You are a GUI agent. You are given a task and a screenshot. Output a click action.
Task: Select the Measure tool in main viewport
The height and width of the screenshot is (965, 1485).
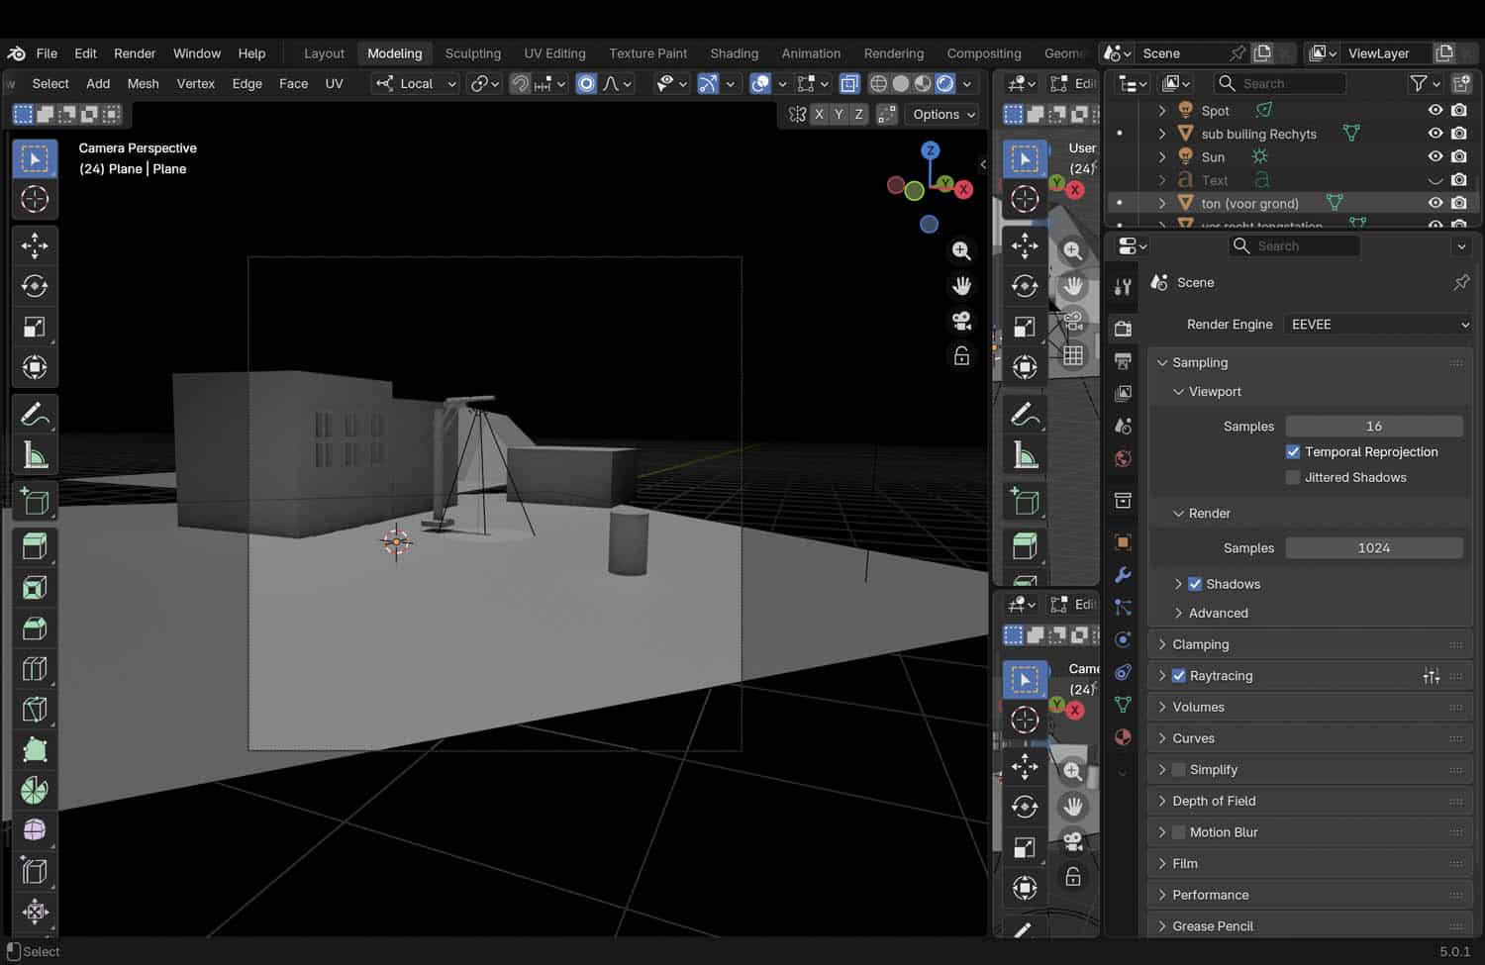point(35,455)
